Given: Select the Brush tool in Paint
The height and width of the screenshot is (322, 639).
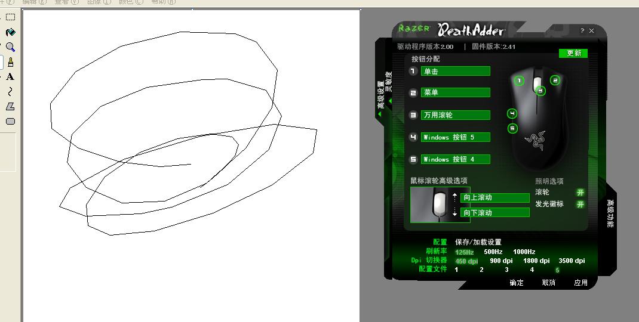Looking at the screenshot, I should [10, 62].
